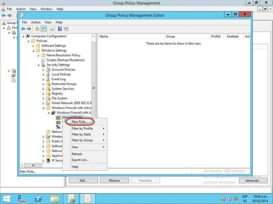This screenshot has height=204, width=273.
Task: Toggle the Show/Hide Console Tree toolbar icon
Action: pyautogui.click(x=43, y=29)
